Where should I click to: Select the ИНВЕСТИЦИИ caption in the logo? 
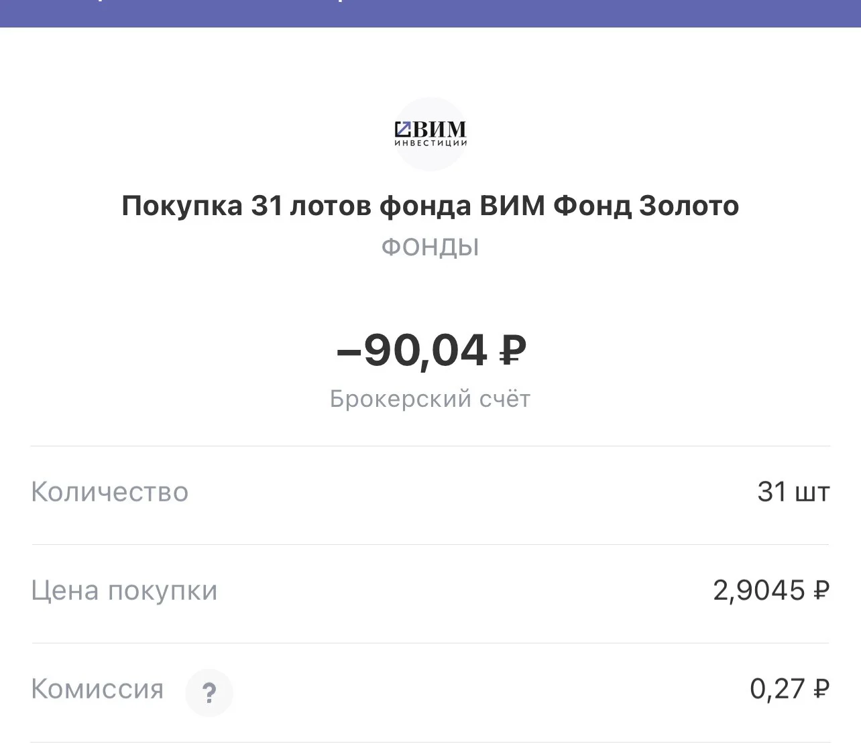(x=431, y=143)
